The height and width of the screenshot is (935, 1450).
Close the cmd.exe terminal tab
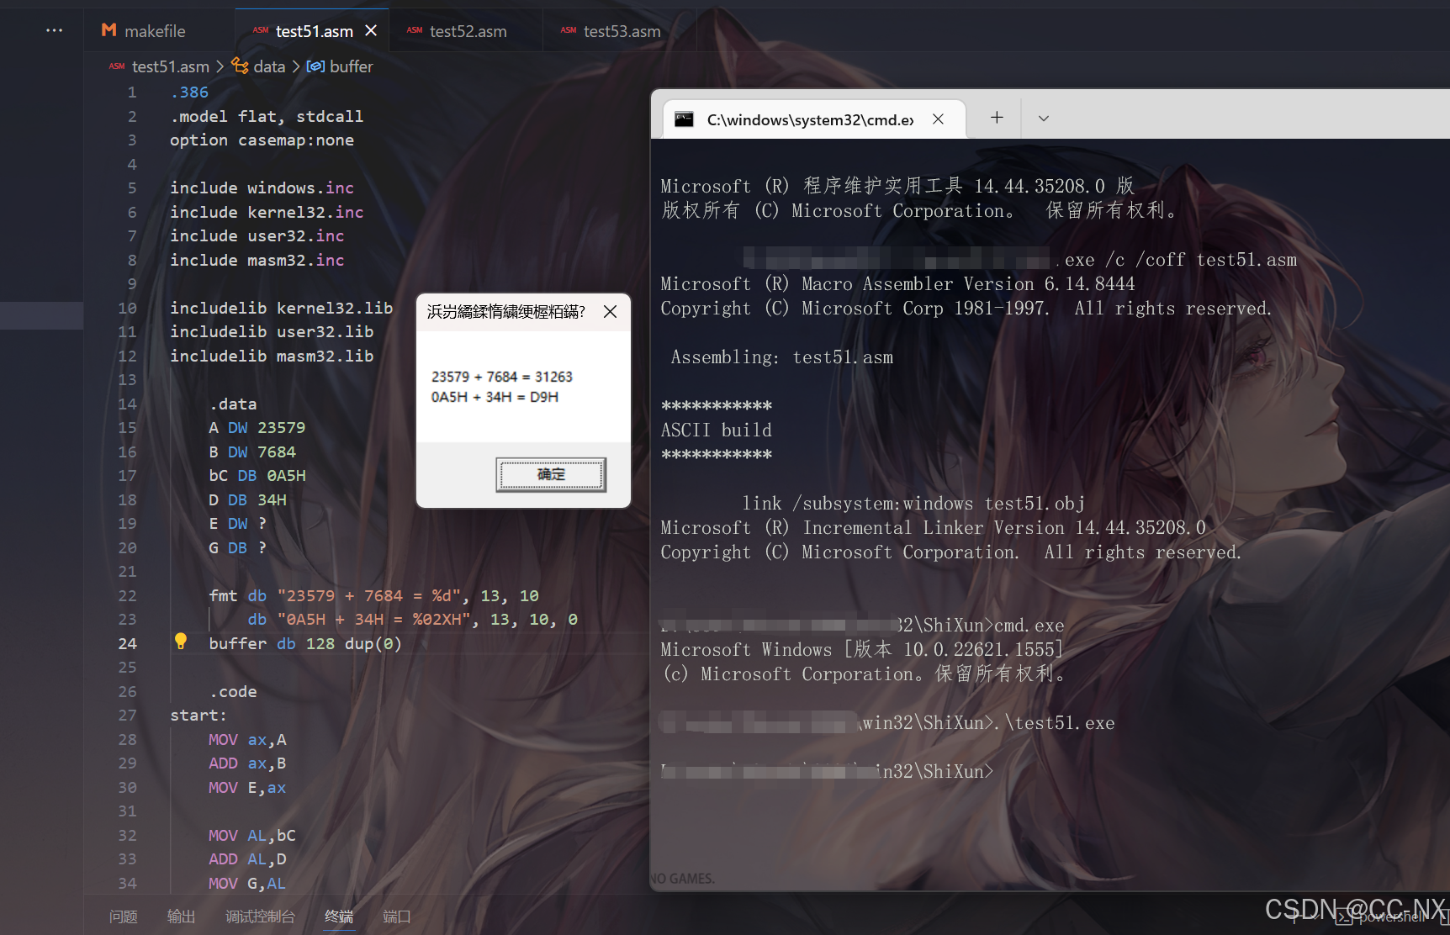click(939, 119)
